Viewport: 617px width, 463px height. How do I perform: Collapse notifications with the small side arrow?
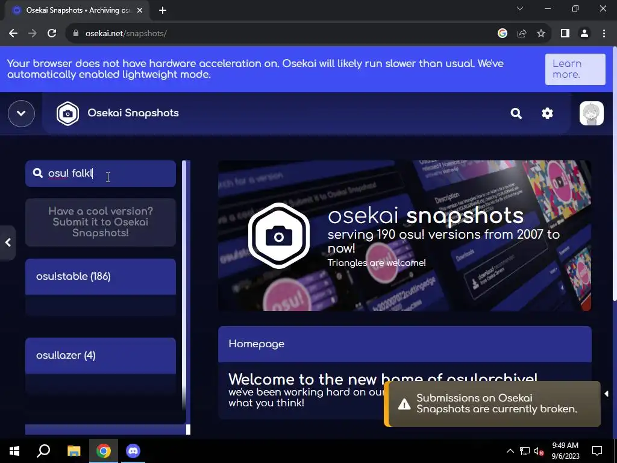coord(606,394)
